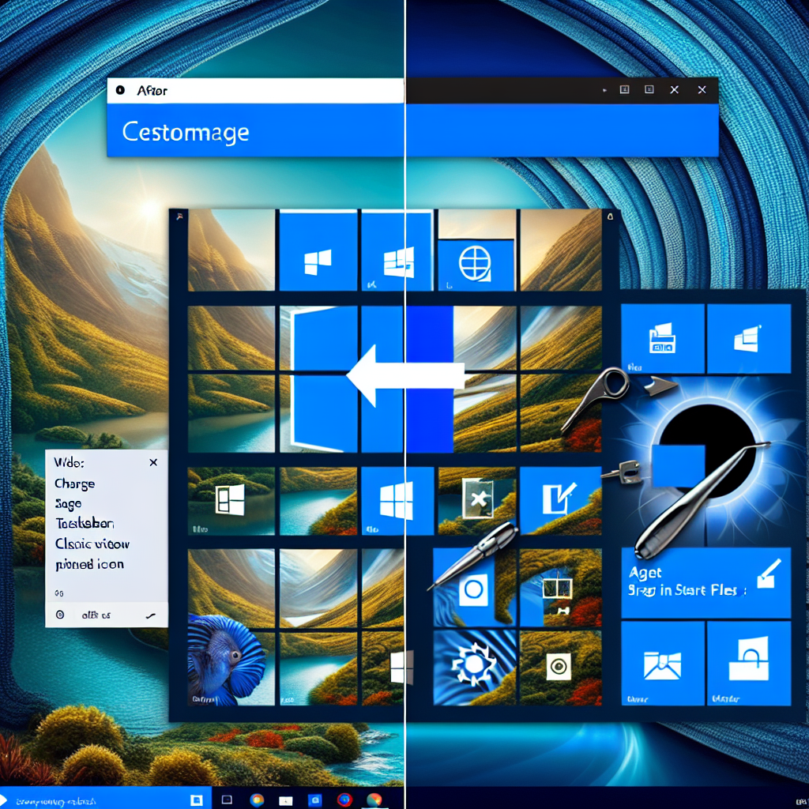The width and height of the screenshot is (809, 809).
Task: Click the small play arrow in the title bar
Action: click(x=604, y=90)
